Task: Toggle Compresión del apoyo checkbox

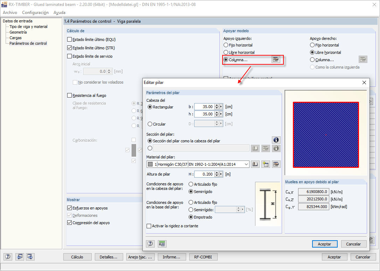Action: [70, 223]
